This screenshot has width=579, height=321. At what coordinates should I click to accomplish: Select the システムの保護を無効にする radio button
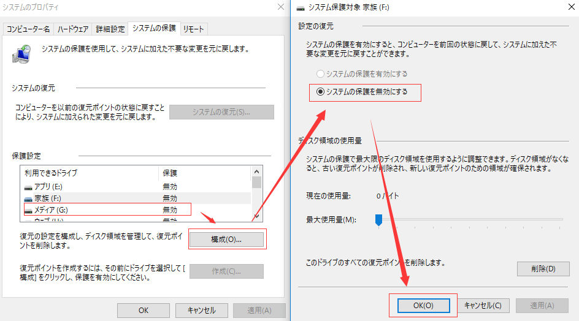(x=320, y=91)
